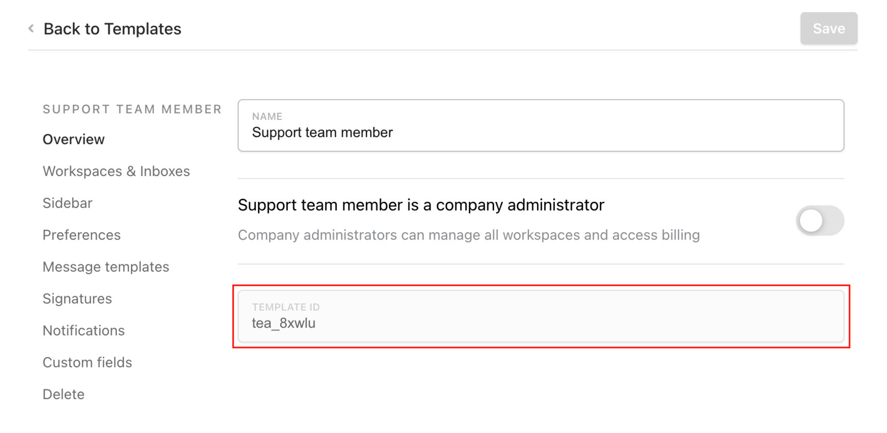Screen dimensions: 887x433
Task: Select the Sidebar settings item
Action: tap(68, 203)
